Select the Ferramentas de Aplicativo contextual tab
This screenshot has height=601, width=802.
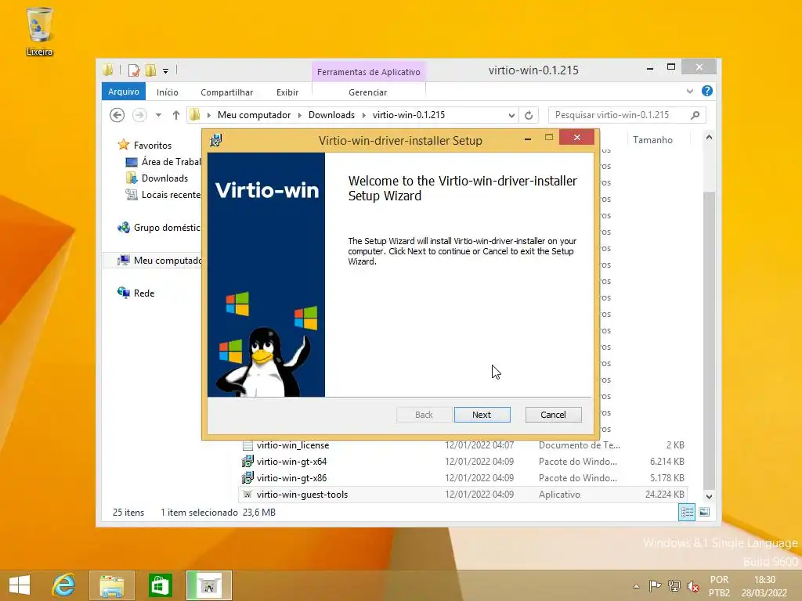368,72
